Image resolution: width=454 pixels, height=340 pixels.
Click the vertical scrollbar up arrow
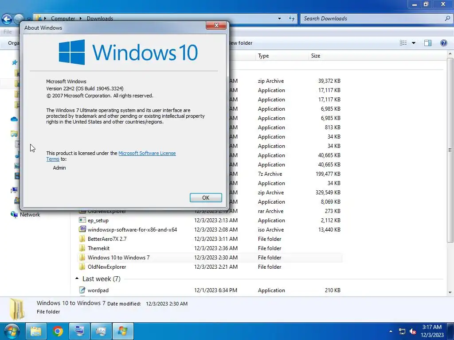tap(450, 54)
